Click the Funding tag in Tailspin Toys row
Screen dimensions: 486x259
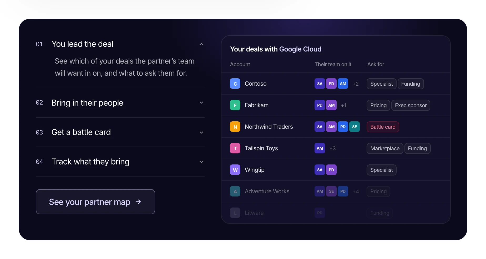click(x=417, y=148)
